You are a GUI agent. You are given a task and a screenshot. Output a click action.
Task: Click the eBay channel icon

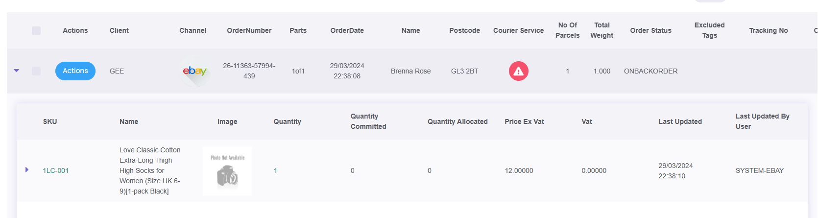pyautogui.click(x=195, y=72)
